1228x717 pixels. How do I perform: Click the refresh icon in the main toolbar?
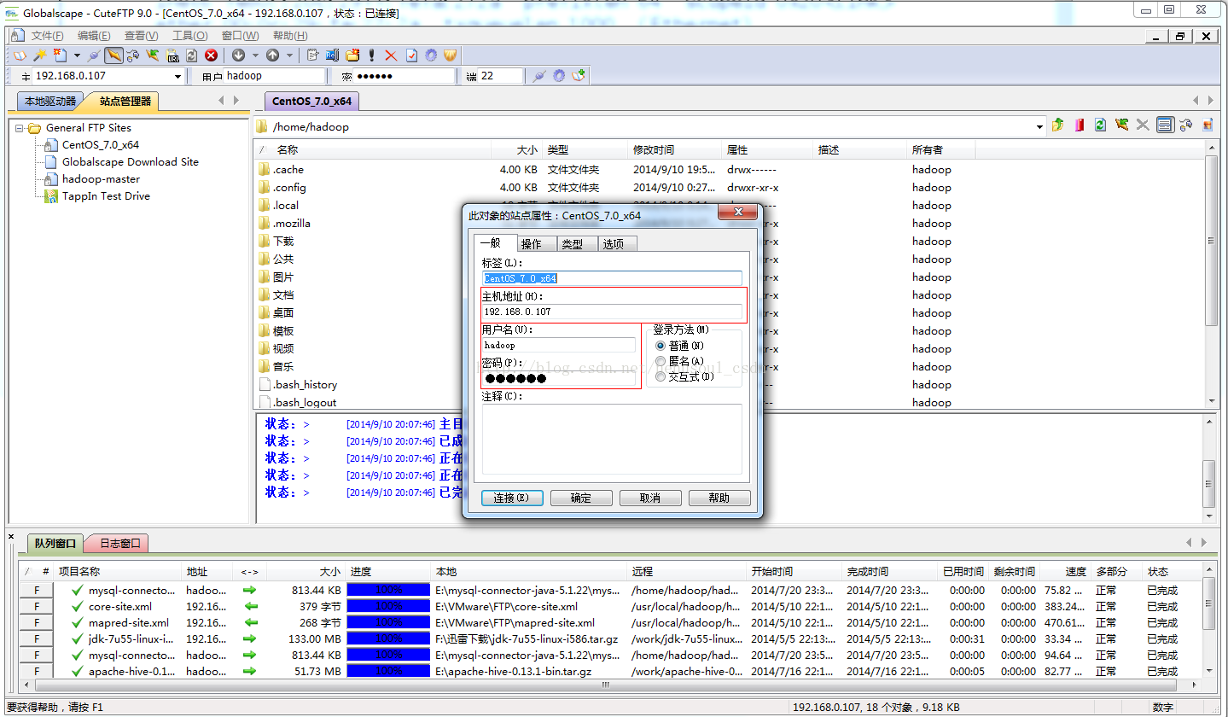pyautogui.click(x=191, y=55)
